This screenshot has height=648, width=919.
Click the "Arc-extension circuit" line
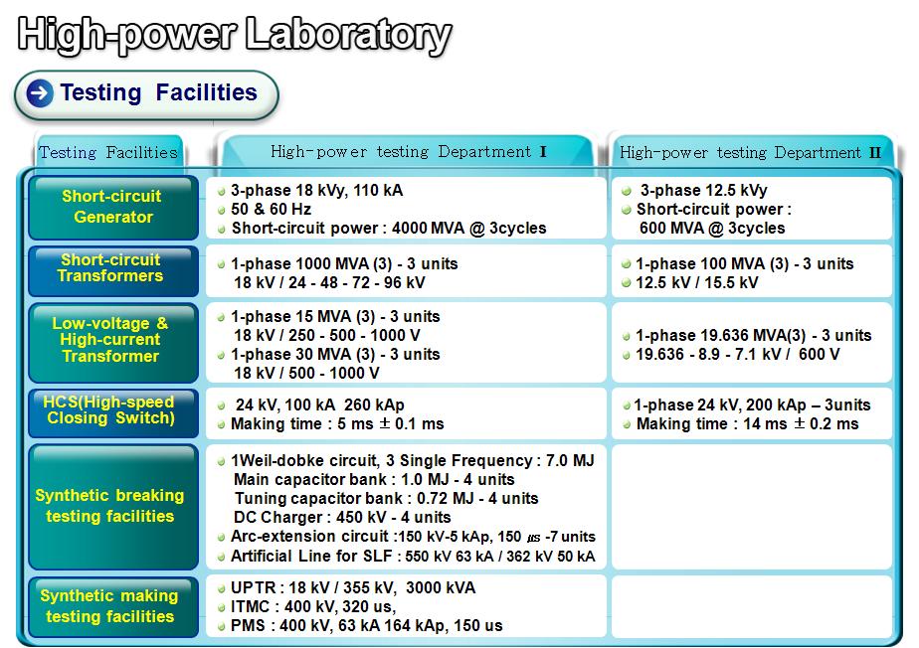click(x=413, y=536)
